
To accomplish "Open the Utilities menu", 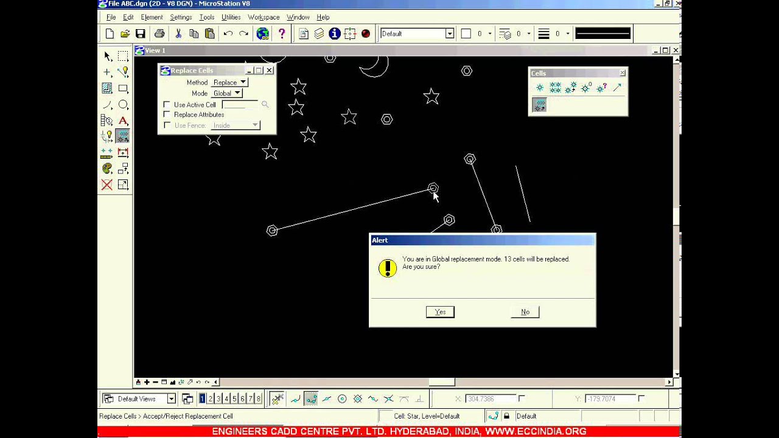I will click(231, 17).
